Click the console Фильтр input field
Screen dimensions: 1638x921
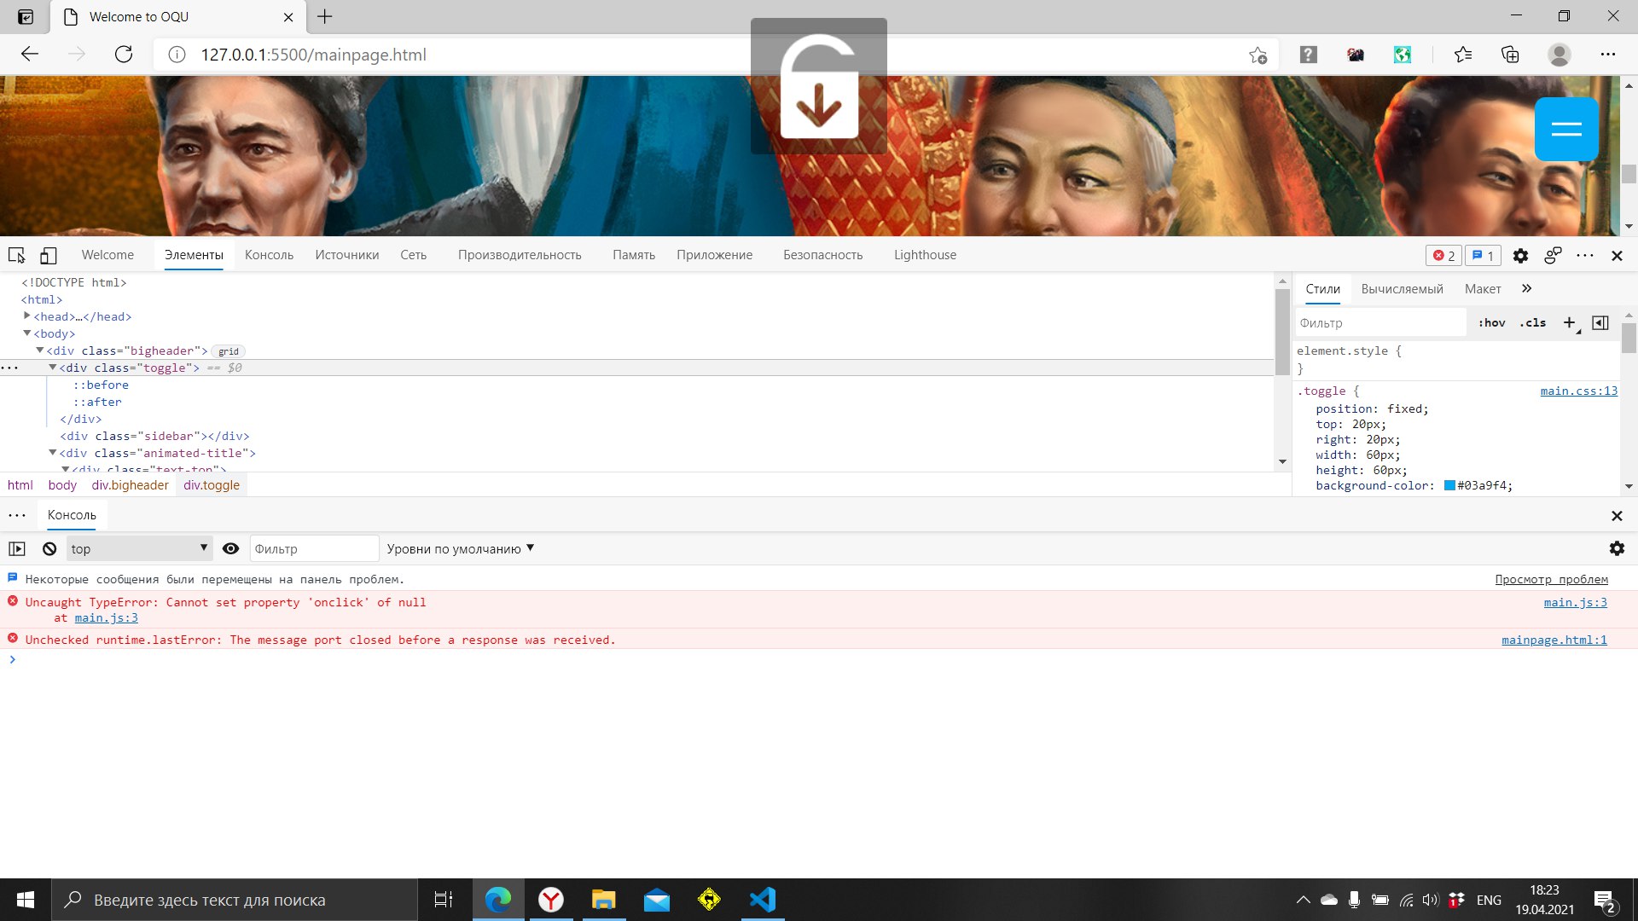[x=314, y=548]
